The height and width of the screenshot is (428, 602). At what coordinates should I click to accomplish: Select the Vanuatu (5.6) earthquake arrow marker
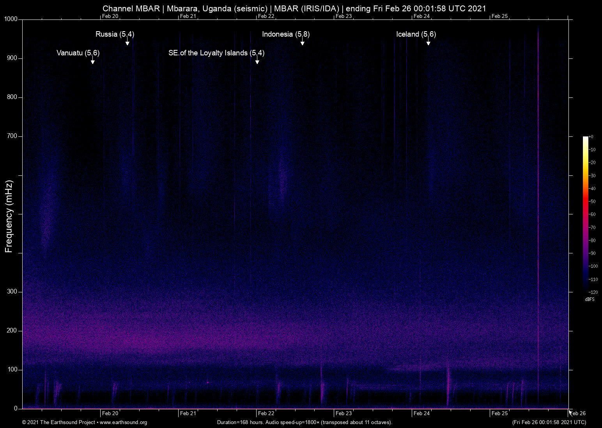(92, 61)
